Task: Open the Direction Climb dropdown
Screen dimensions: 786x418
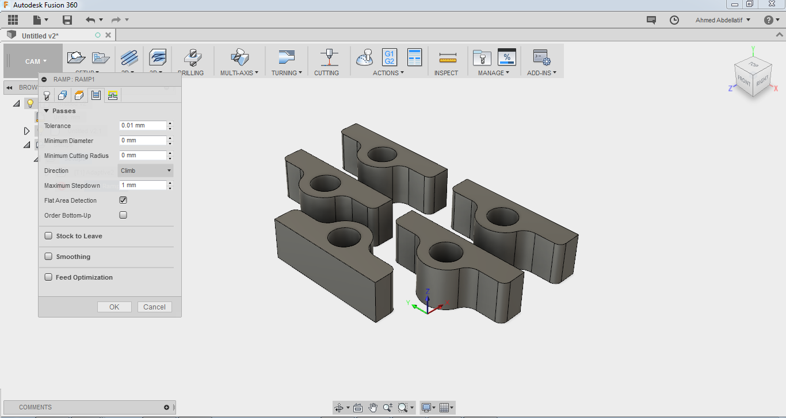Action: point(146,171)
